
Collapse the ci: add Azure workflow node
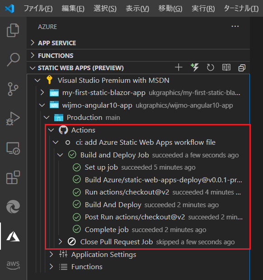56,142
